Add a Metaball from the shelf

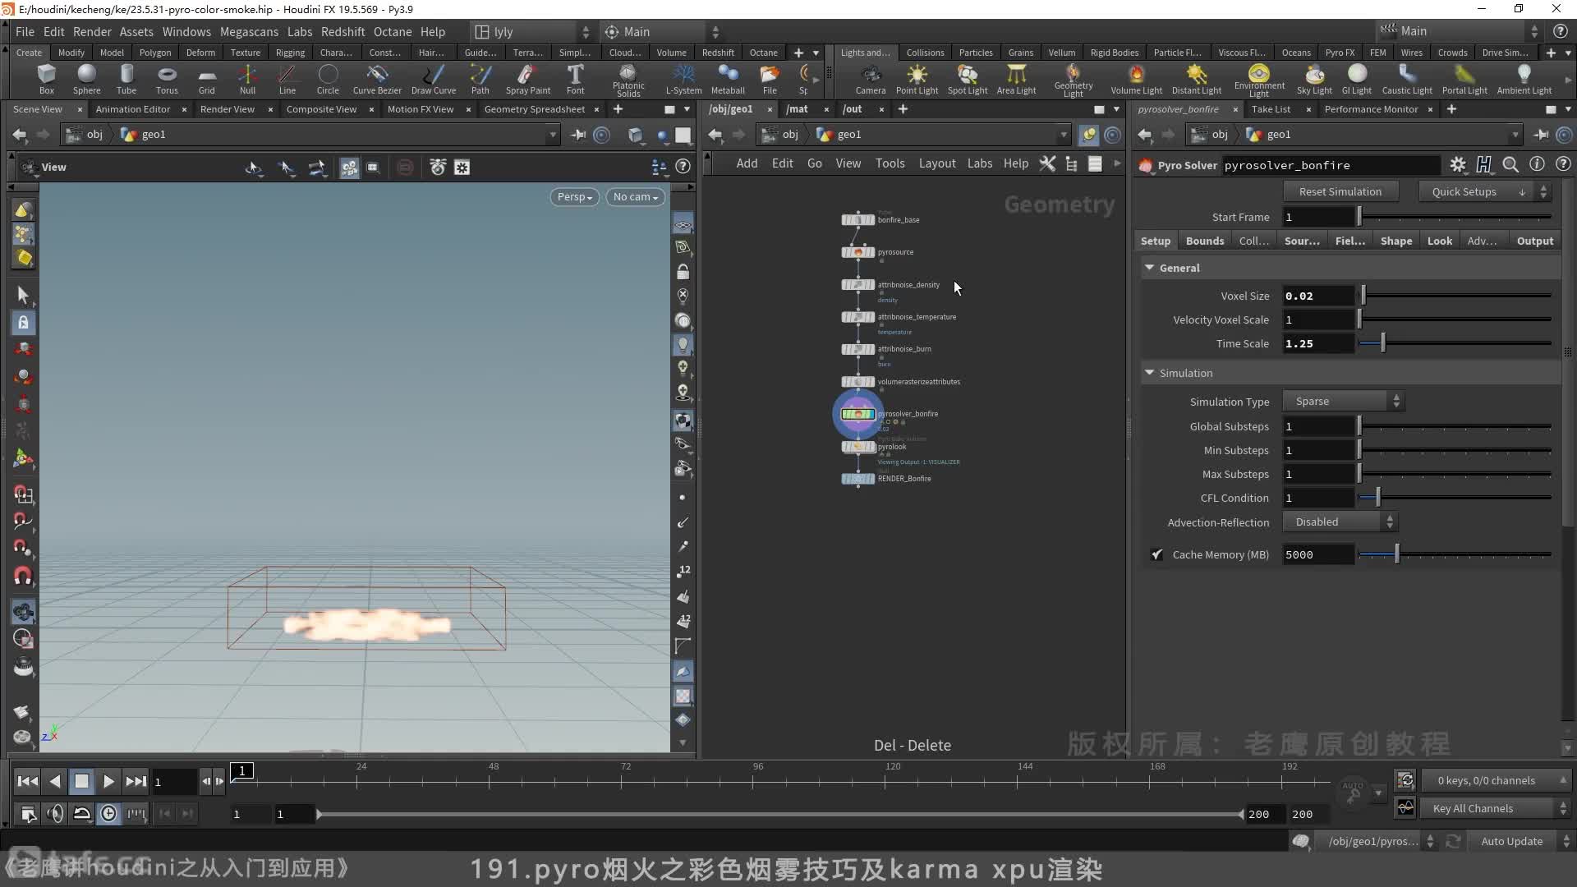pos(728,80)
